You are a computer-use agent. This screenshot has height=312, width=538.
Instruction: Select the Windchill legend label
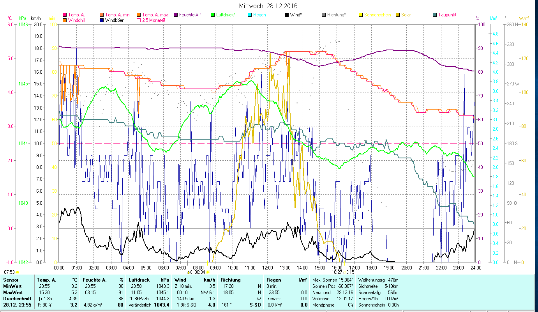[77, 20]
